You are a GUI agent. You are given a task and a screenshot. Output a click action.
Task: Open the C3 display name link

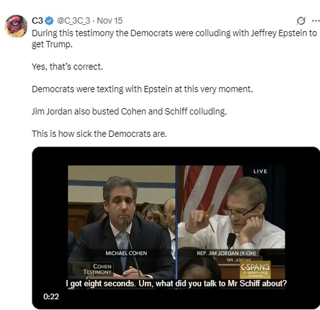tap(37, 21)
